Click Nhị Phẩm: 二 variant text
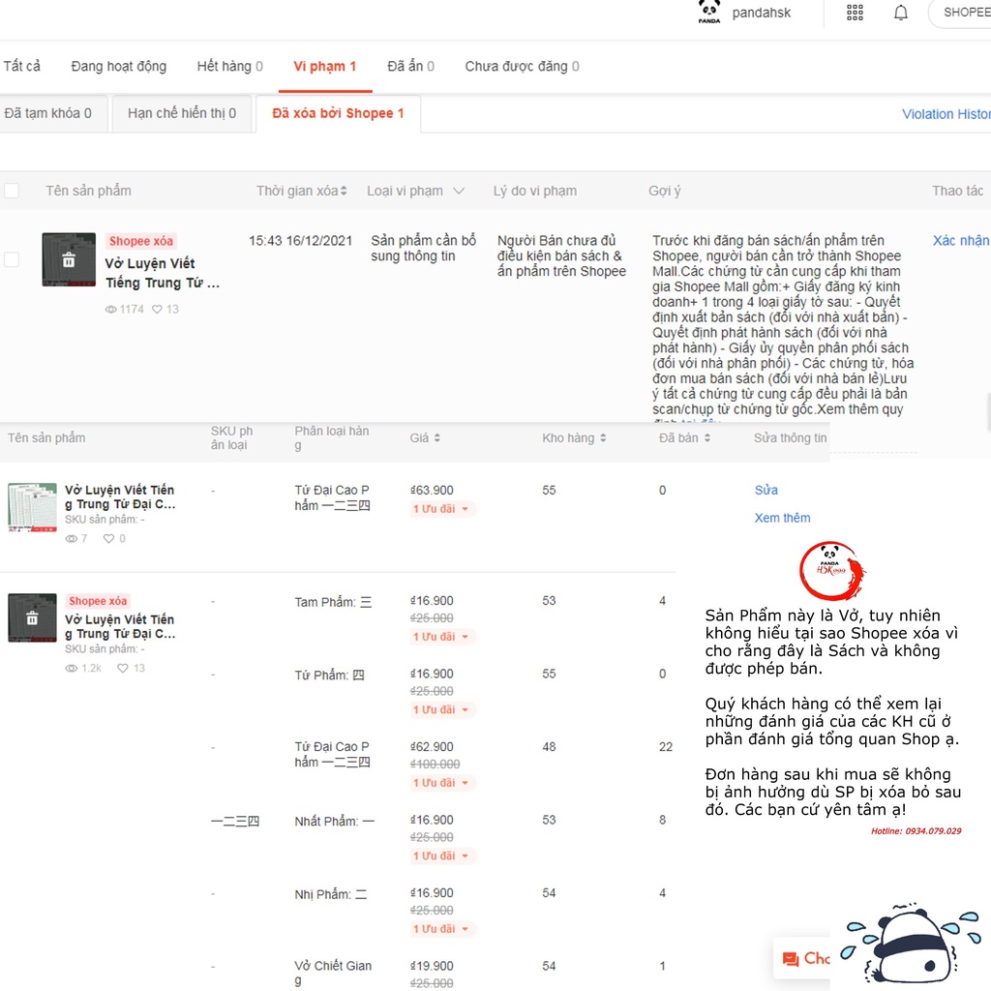The height and width of the screenshot is (991, 991). (331, 894)
